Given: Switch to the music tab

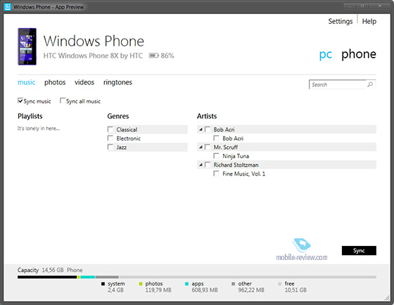Looking at the screenshot, I should tap(27, 82).
